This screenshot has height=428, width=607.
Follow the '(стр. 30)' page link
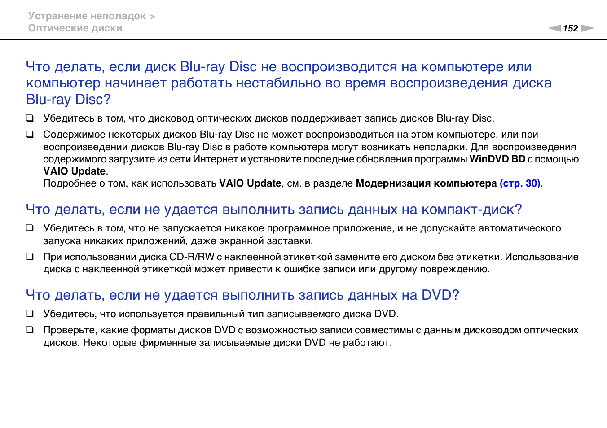click(519, 183)
